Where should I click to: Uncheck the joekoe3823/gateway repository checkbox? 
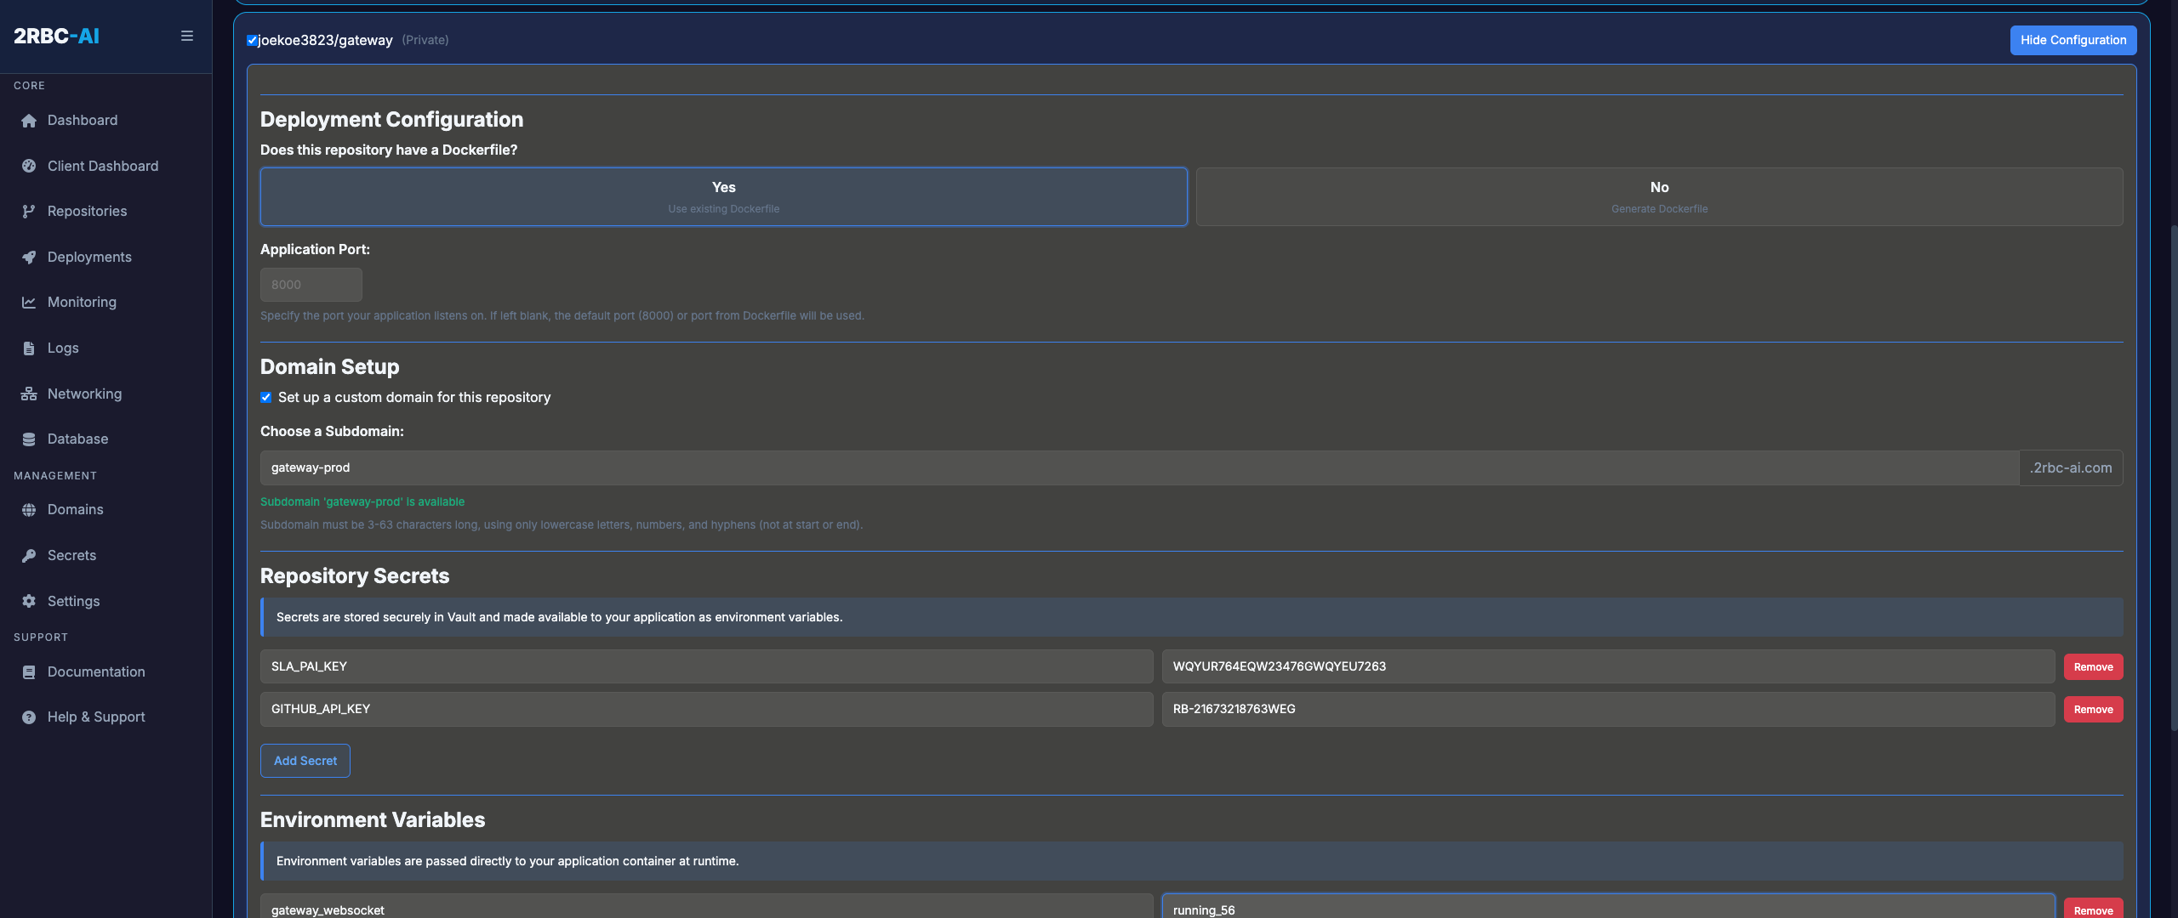(x=252, y=39)
